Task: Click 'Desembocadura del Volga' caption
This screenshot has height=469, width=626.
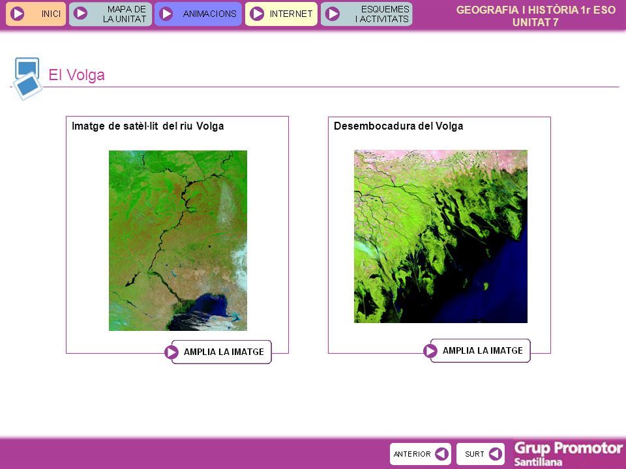Action: [x=398, y=126]
